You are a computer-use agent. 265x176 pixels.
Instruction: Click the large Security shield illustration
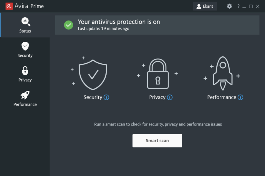[x=93, y=74]
